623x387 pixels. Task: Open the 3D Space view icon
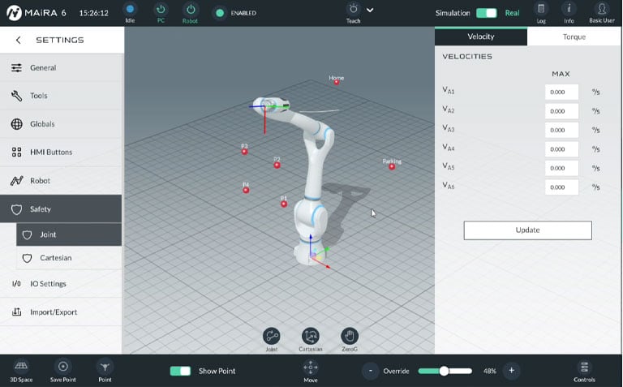pyautogui.click(x=22, y=367)
